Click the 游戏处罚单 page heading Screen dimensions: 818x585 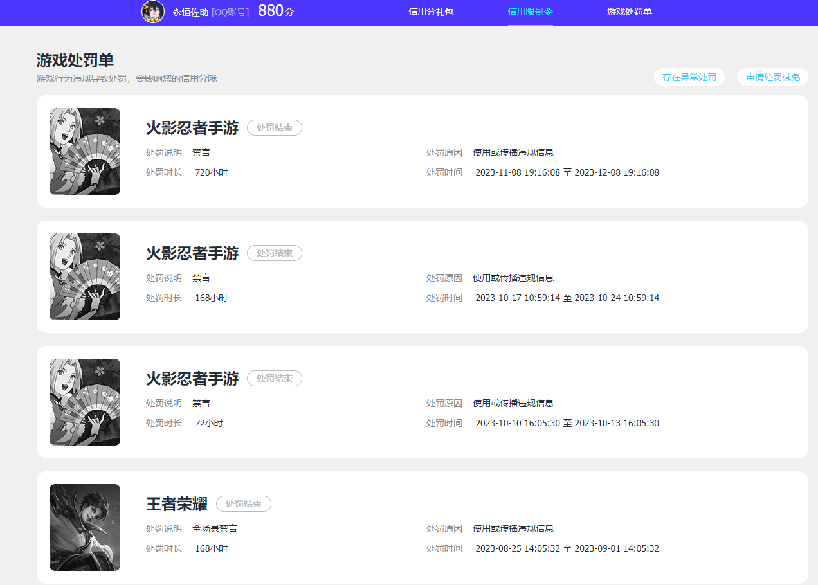(x=75, y=60)
